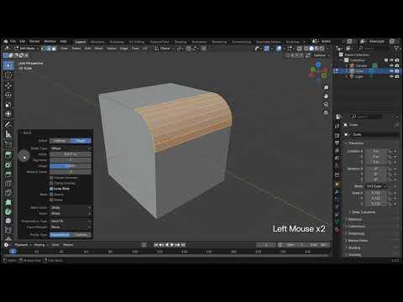403x302 pixels.
Task: Click the bevel Segments slider field
Action: pos(71,160)
